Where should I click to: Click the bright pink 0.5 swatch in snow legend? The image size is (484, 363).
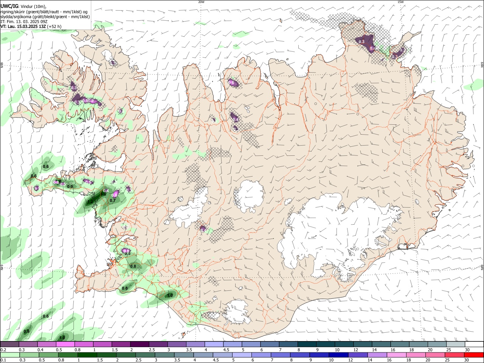tap(65, 344)
